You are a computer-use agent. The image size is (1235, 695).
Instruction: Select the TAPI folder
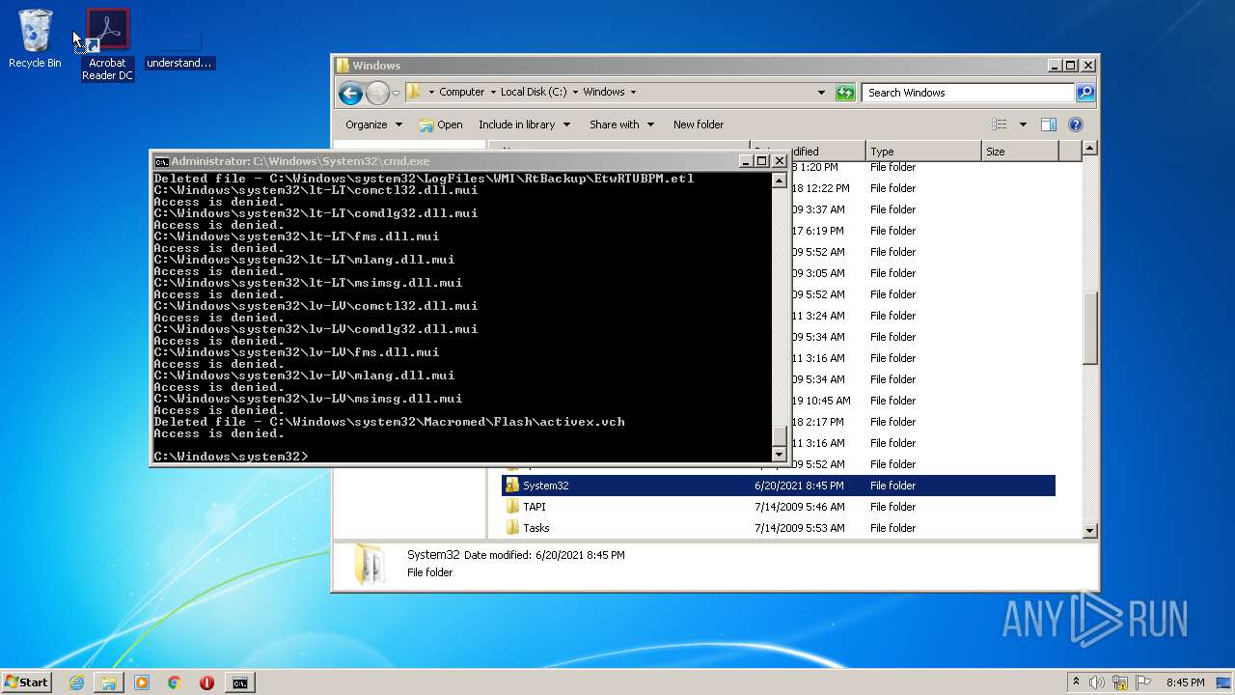(534, 507)
